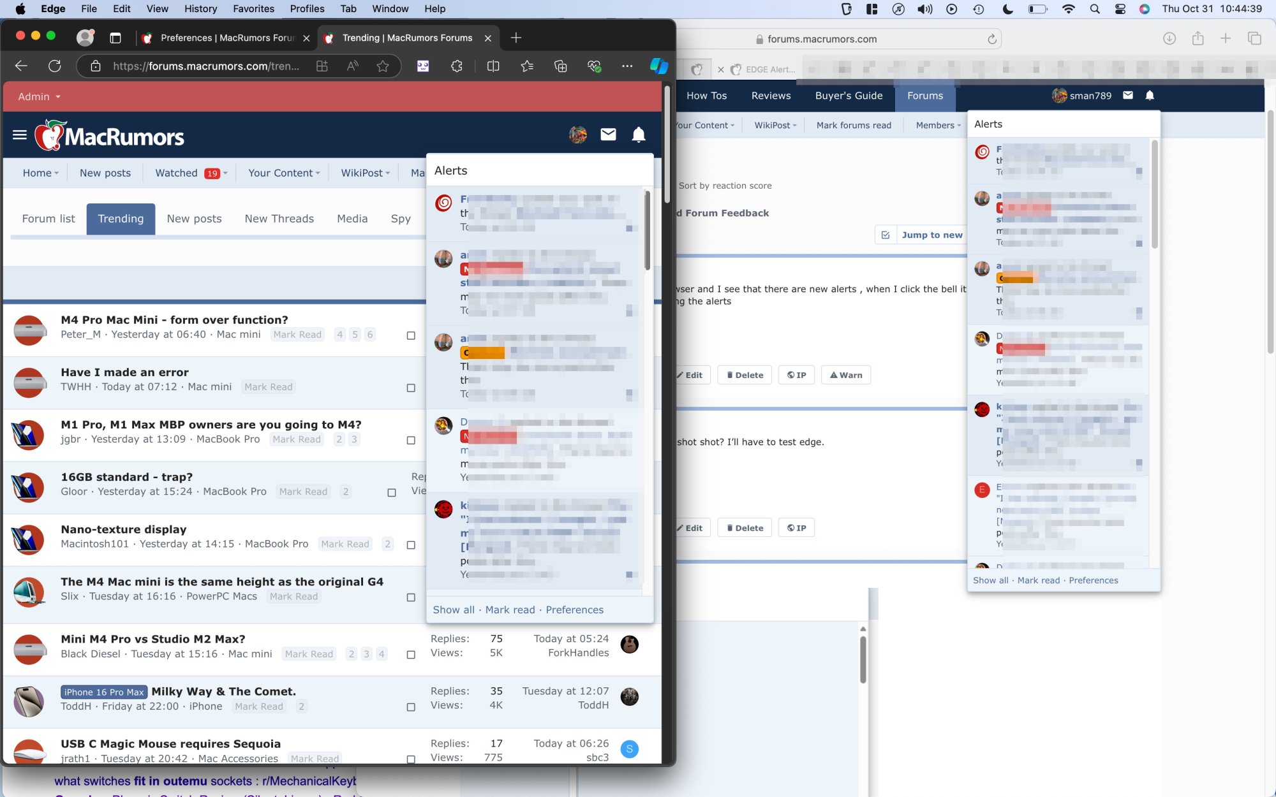The image size is (1276, 797).
Task: Open Edge browser essentials heart icon
Action: 595,66
